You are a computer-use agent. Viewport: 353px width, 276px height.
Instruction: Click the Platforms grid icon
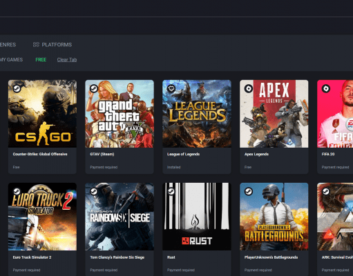coord(36,45)
